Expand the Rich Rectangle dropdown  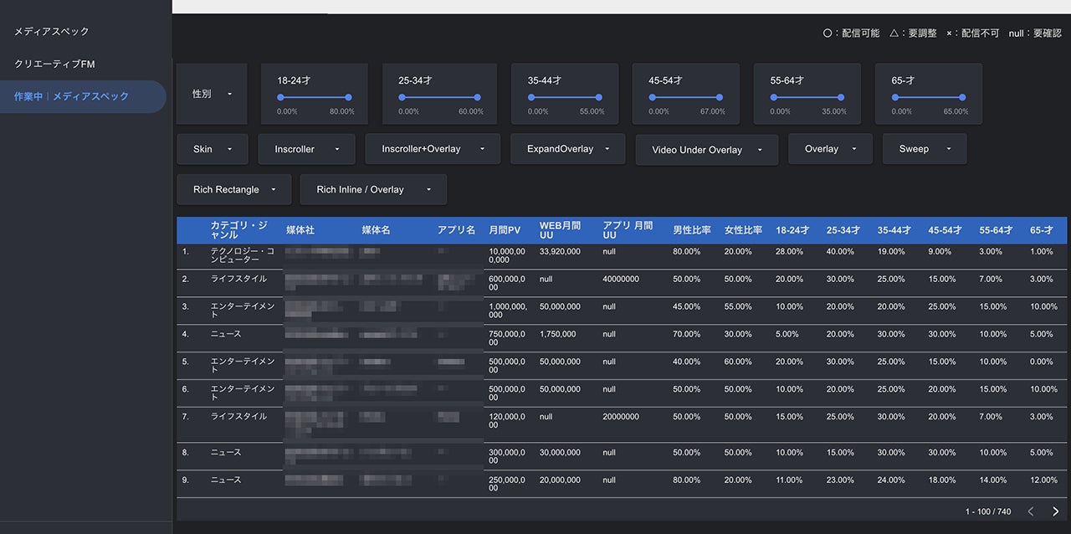[233, 190]
